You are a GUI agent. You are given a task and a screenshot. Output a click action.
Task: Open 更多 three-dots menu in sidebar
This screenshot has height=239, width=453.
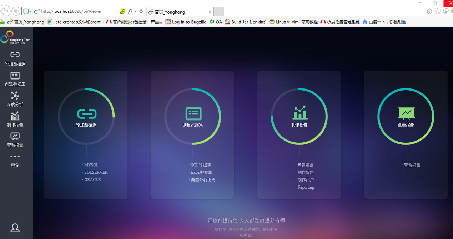click(15, 157)
